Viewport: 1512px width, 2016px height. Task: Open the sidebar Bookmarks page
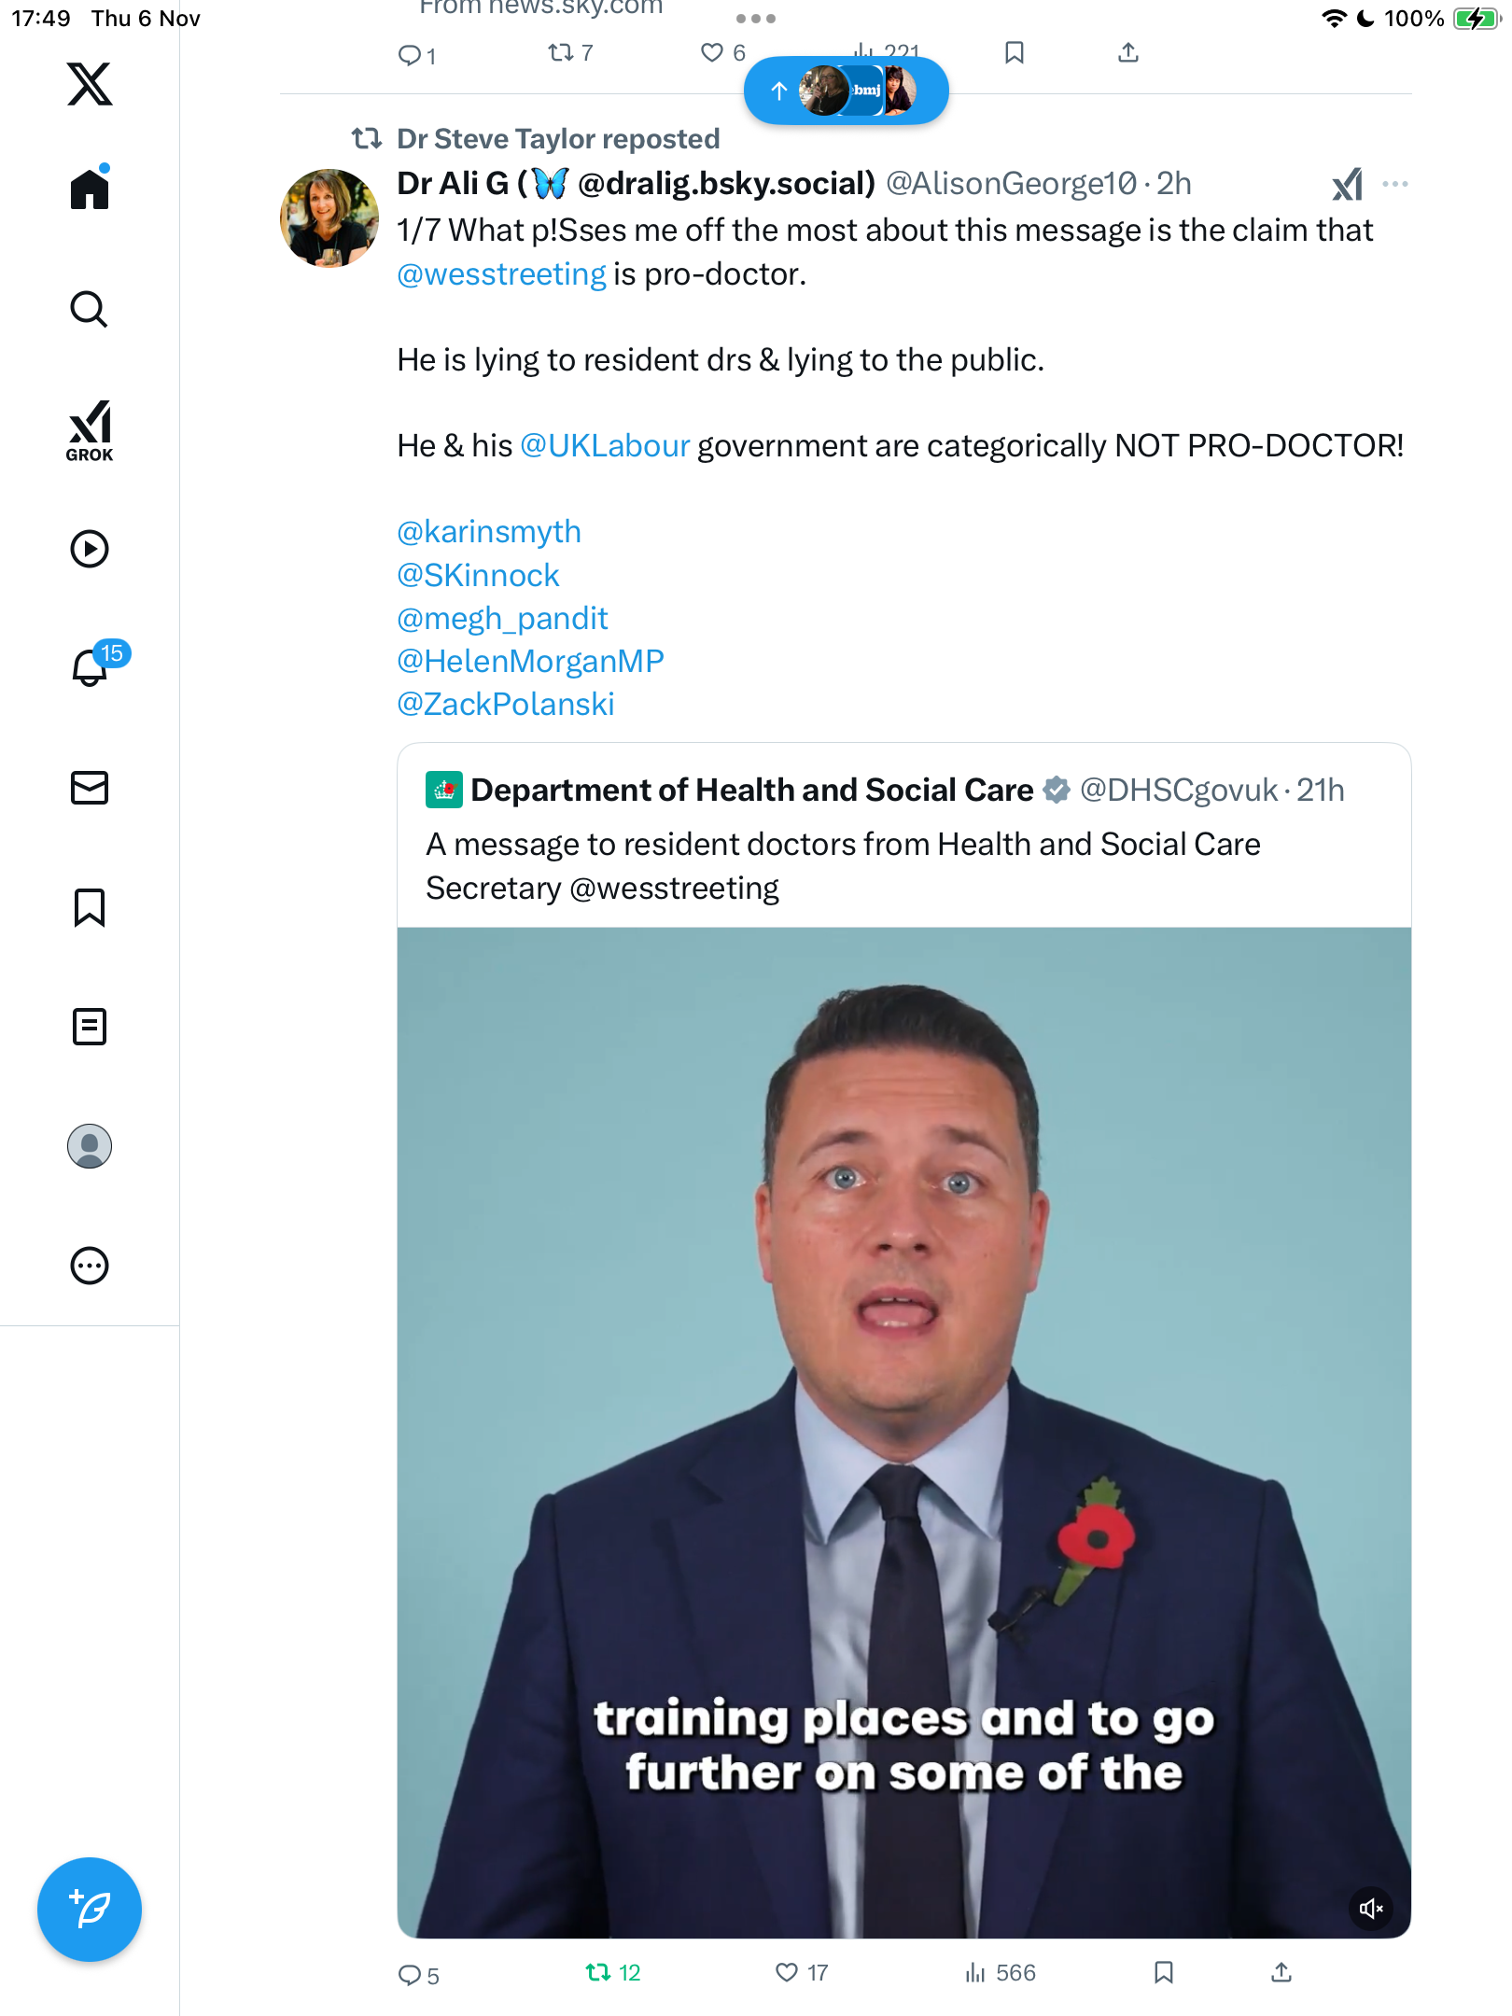[x=90, y=907]
